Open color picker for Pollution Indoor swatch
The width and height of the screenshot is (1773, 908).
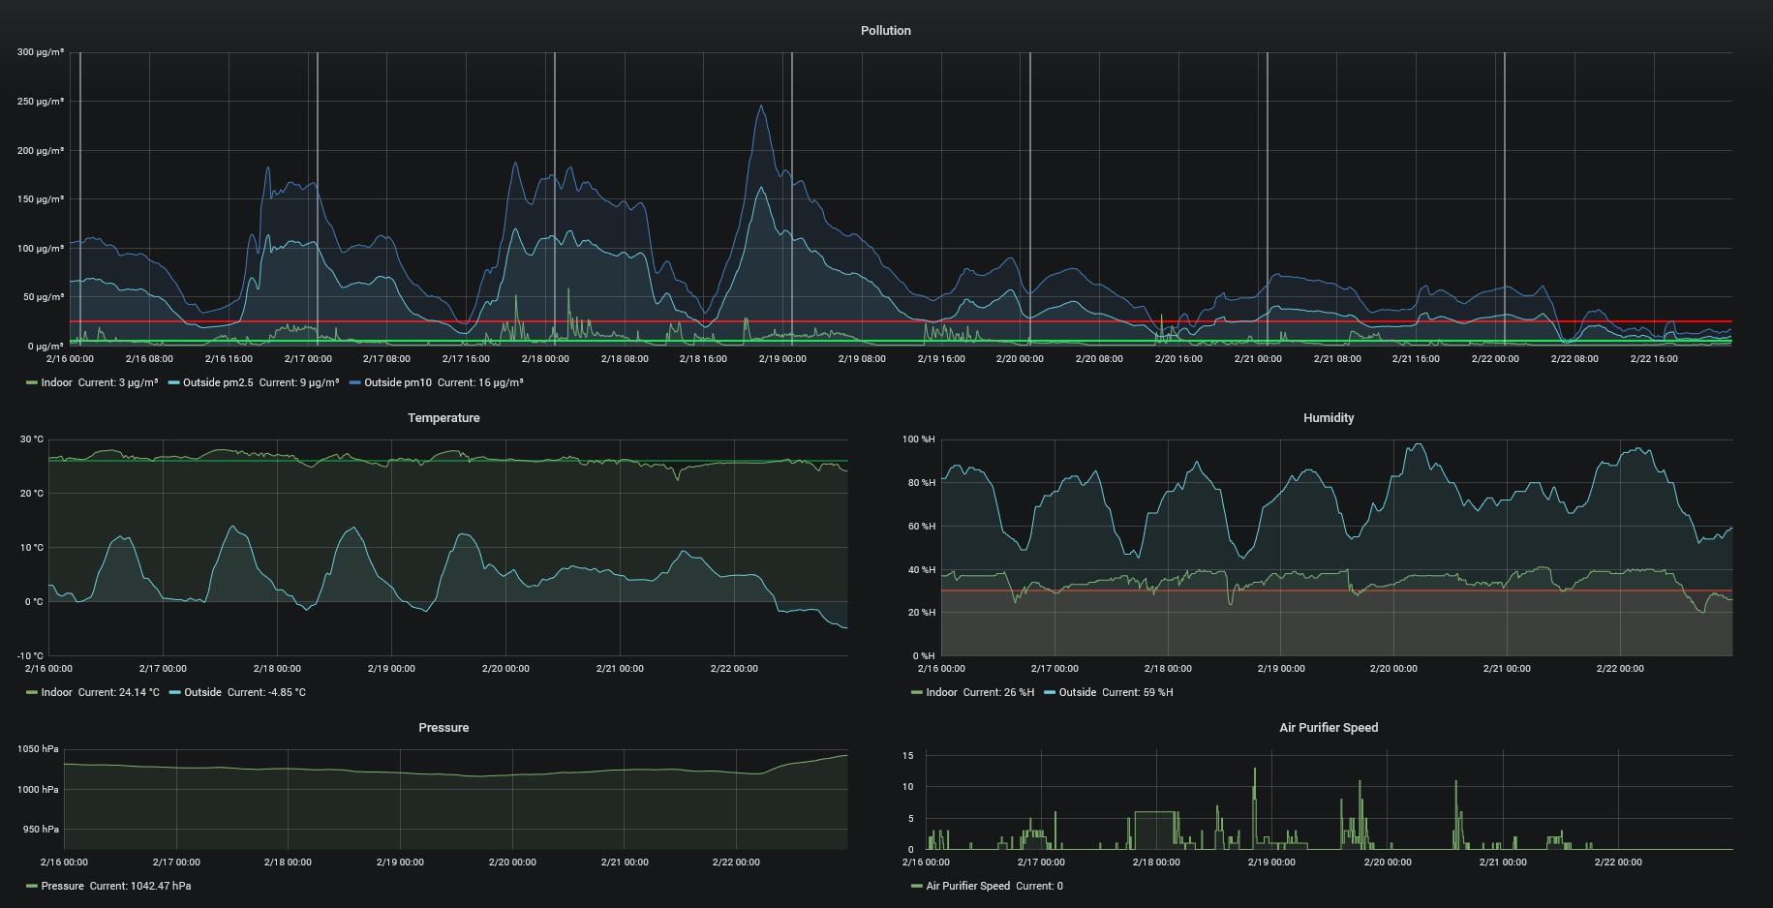point(32,383)
